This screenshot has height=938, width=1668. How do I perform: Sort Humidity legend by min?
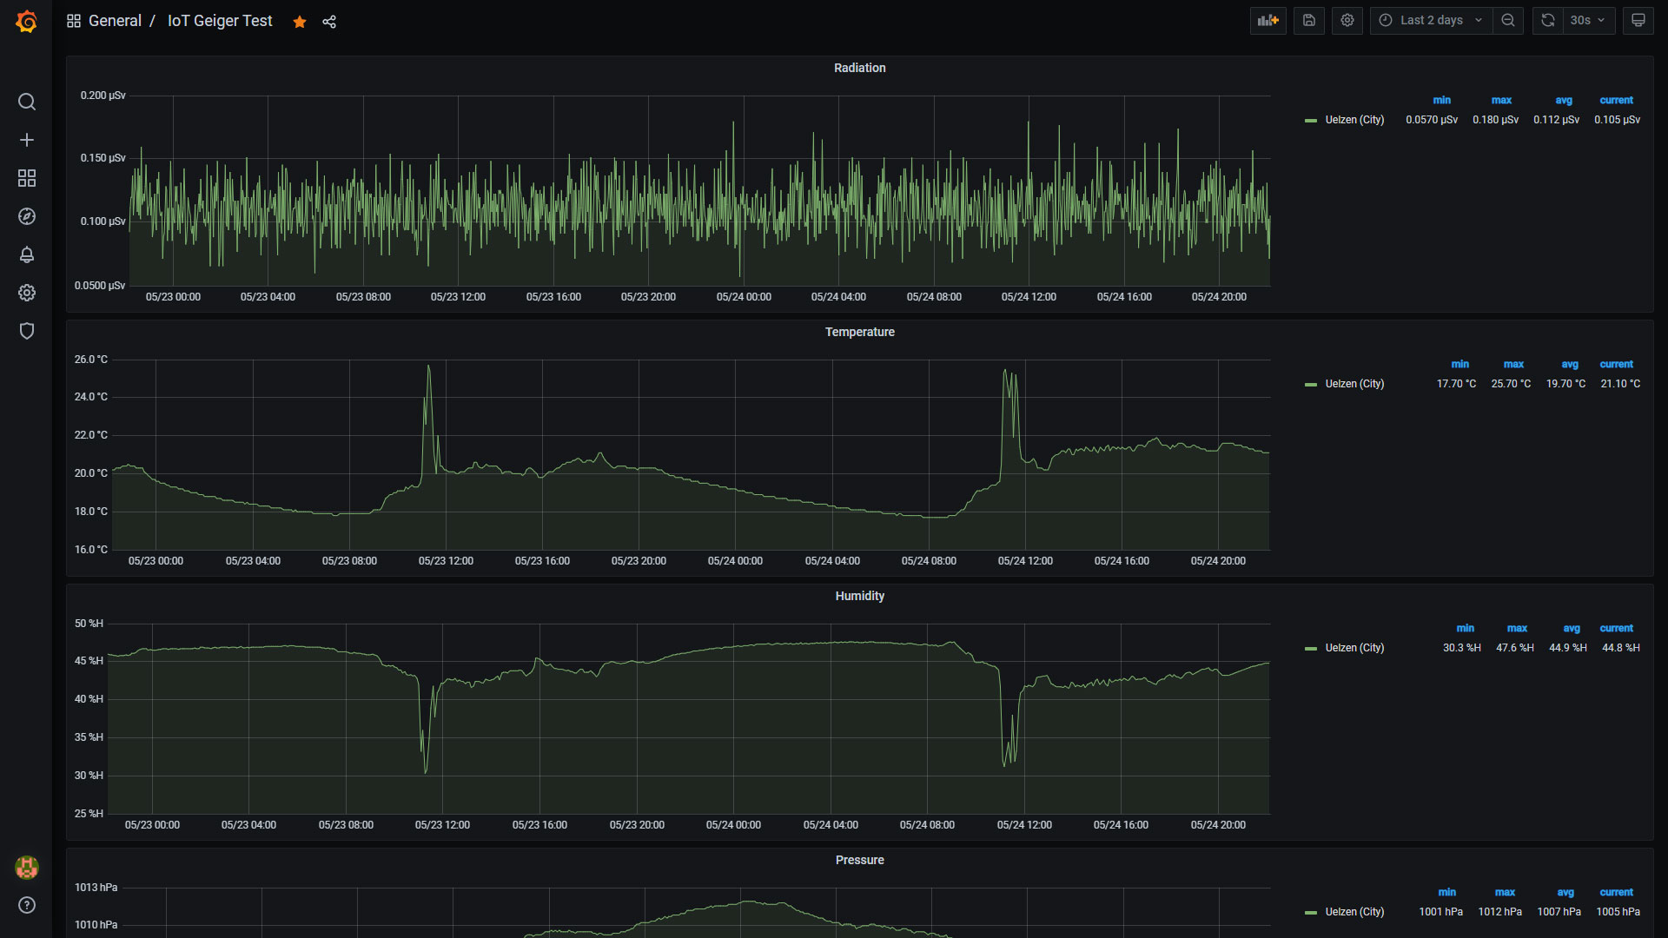pos(1466,629)
